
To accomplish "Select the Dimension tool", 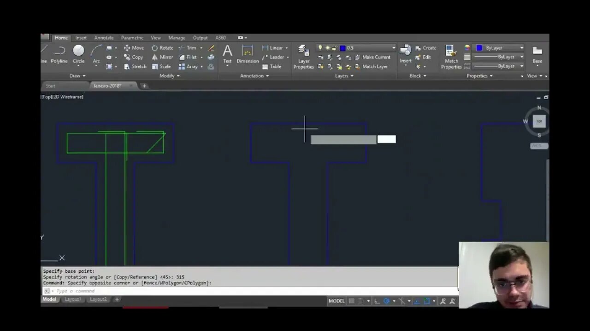I will (x=248, y=54).
